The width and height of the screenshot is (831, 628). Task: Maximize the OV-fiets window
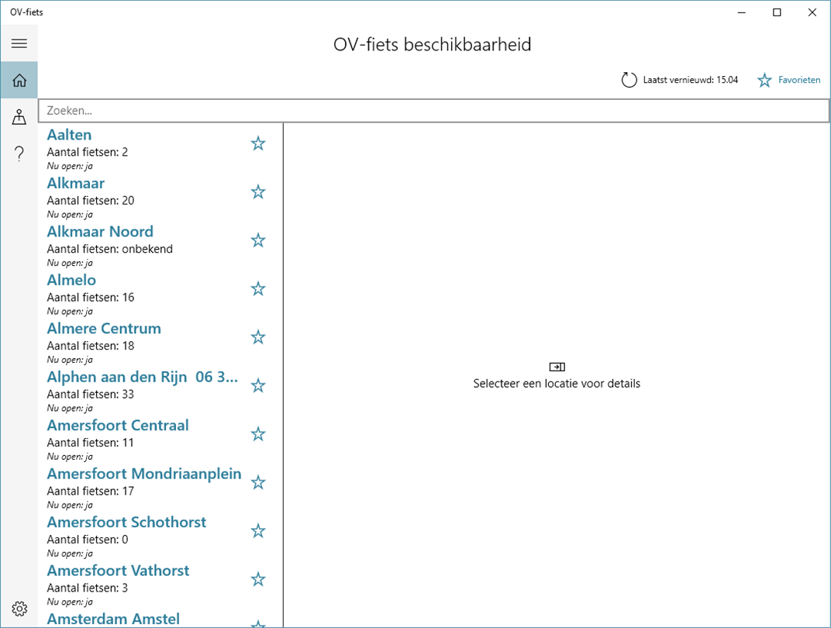777,12
